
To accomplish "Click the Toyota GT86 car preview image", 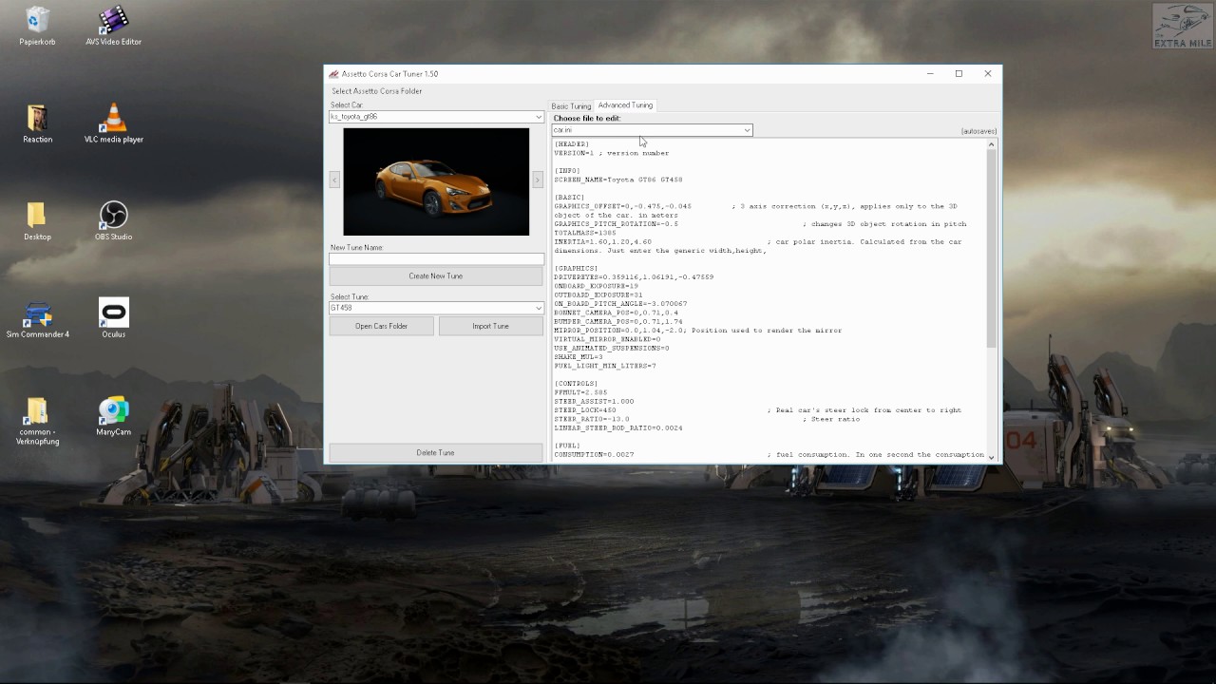I will click(x=436, y=181).
